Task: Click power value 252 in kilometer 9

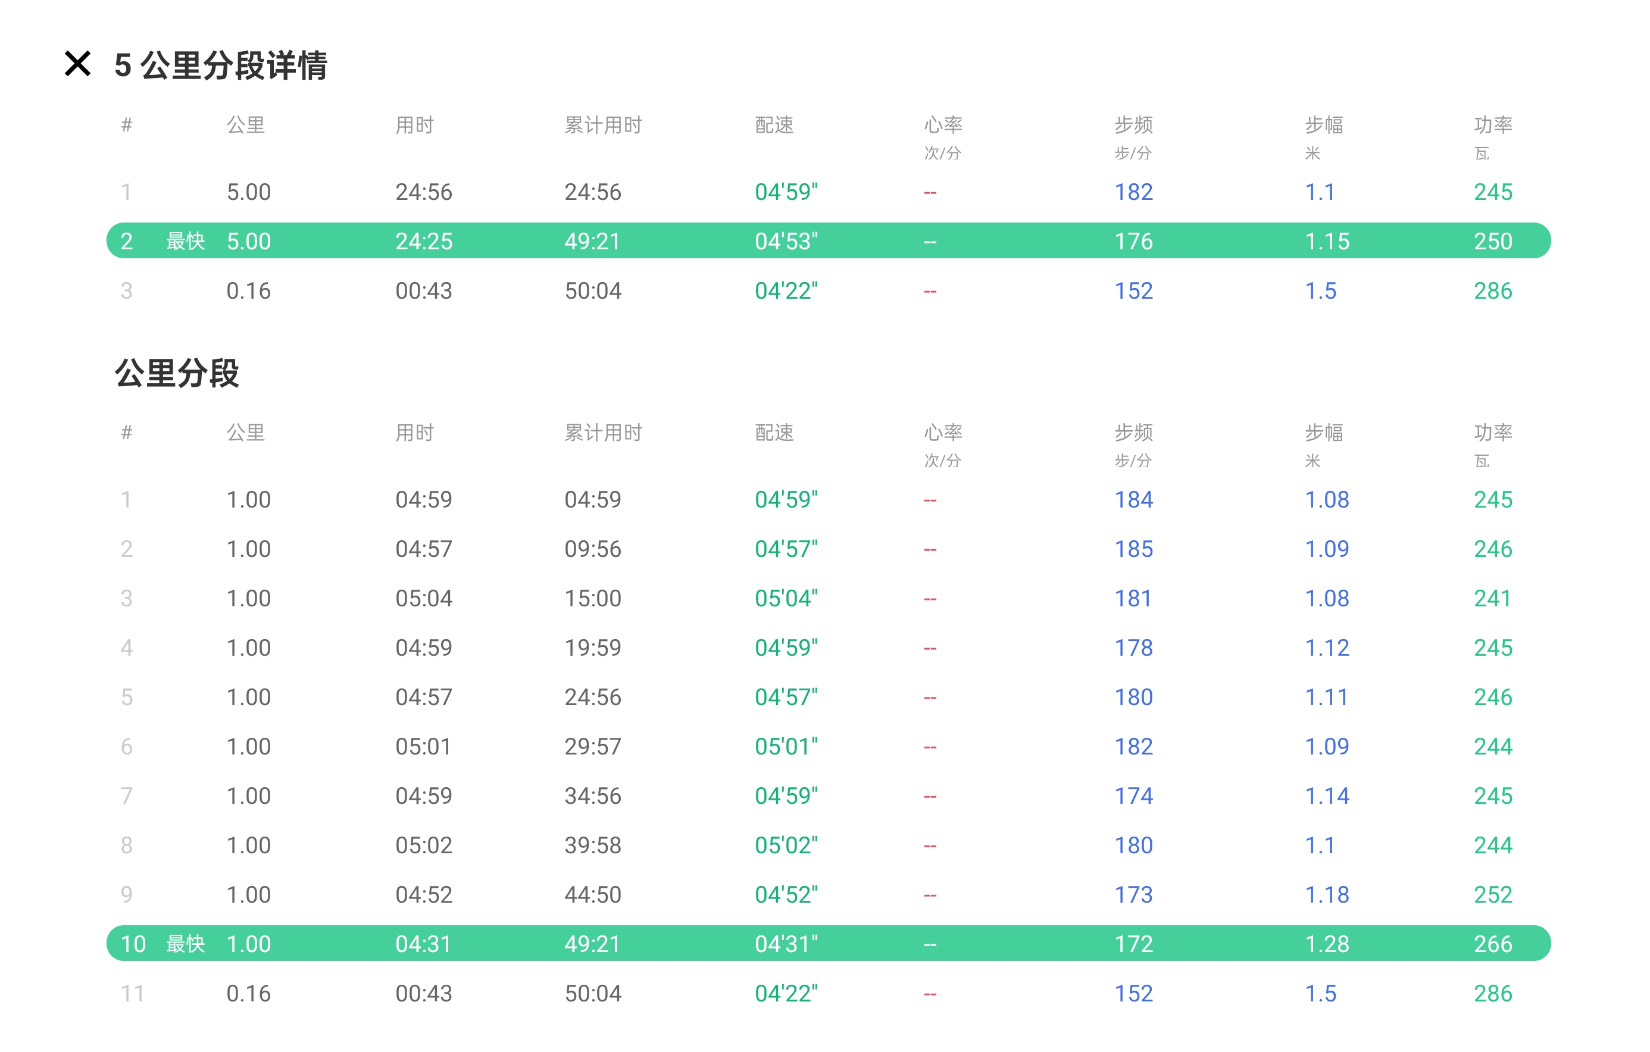Action: pyautogui.click(x=1492, y=894)
